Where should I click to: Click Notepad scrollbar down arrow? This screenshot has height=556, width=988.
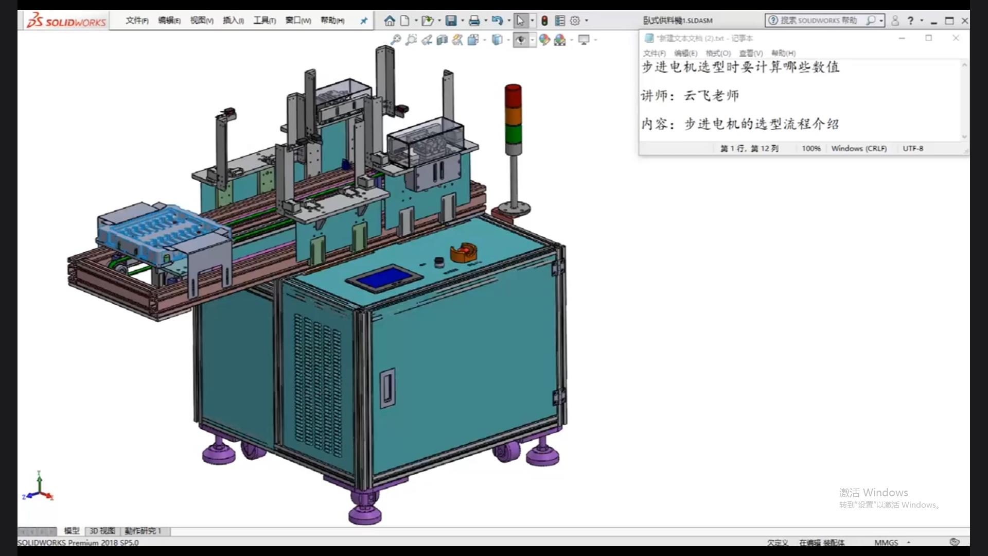click(964, 136)
